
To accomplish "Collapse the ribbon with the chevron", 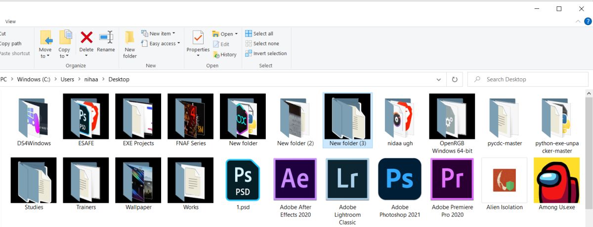I will (x=578, y=22).
